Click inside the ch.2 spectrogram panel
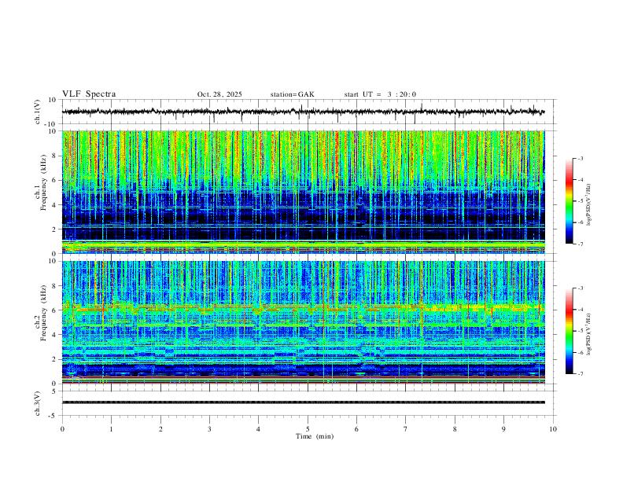The width and height of the screenshot is (623, 481). click(303, 322)
